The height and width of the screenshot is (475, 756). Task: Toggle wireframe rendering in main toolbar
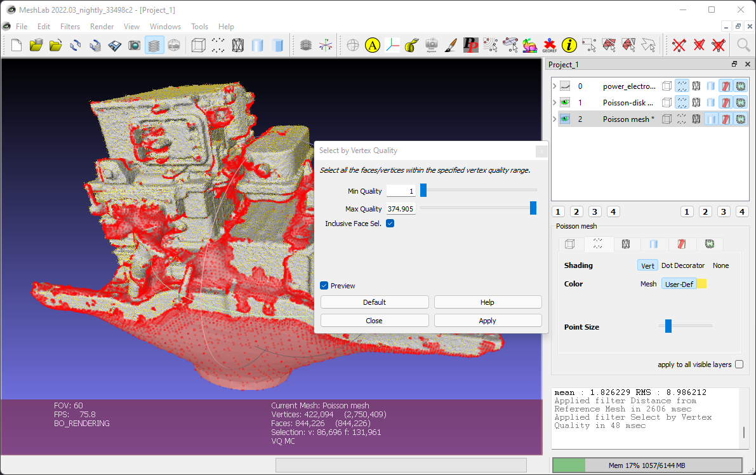(x=237, y=45)
